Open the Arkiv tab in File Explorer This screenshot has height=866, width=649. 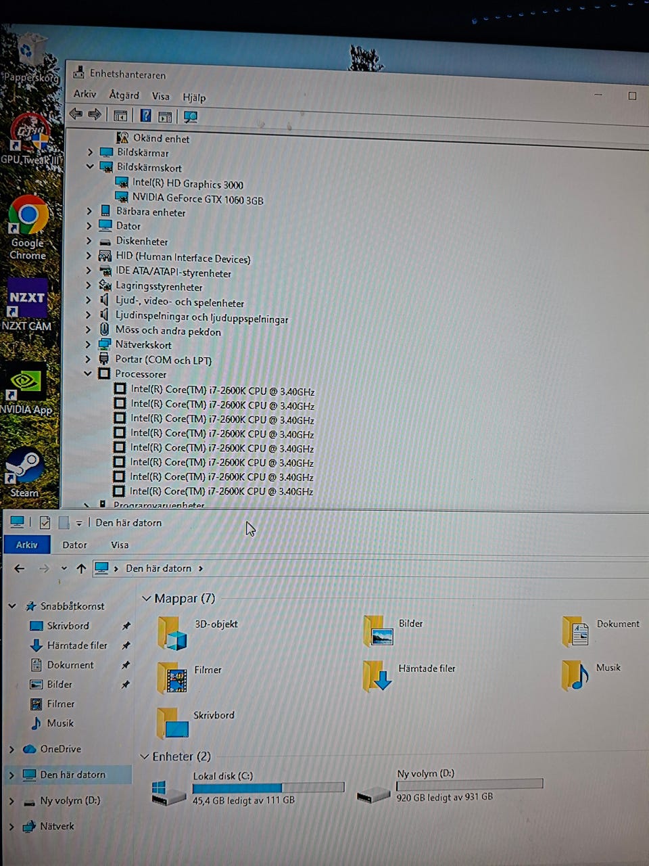[x=27, y=545]
